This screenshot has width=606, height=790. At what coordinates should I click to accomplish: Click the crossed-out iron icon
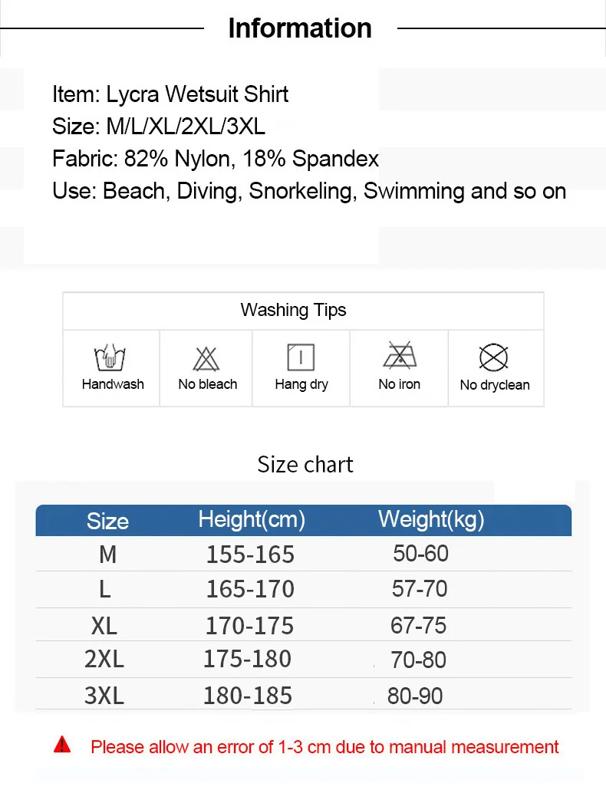400,354
